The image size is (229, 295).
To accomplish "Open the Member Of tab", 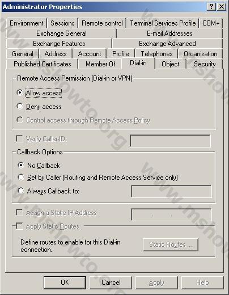I will 100,64.
